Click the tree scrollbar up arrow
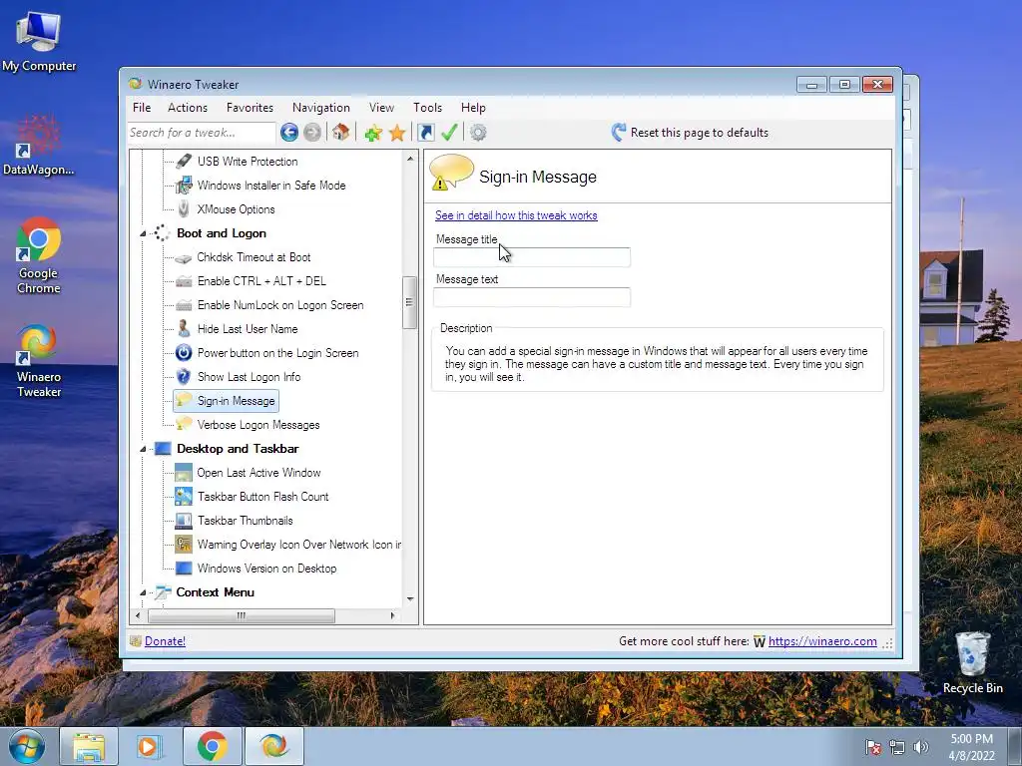Viewport: 1022px width, 766px height. pos(410,159)
